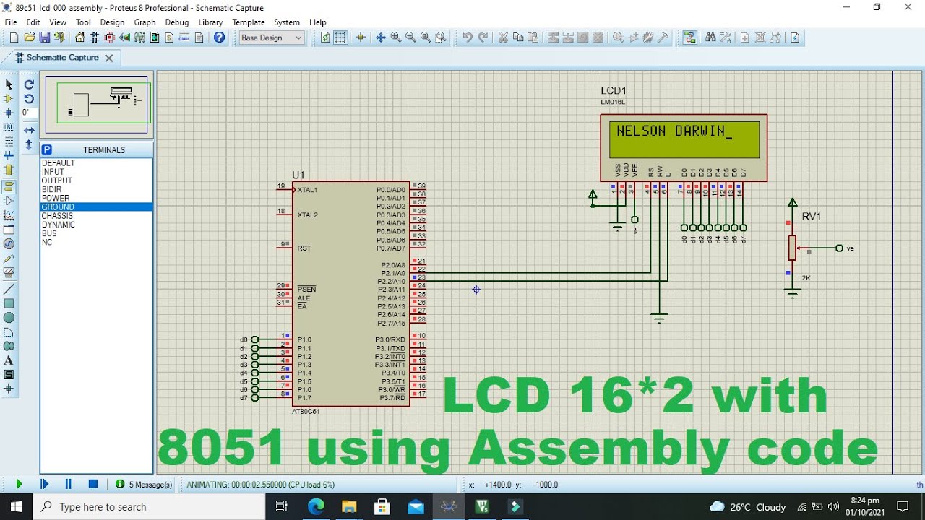Viewport: 925px width, 520px height.
Task: Select the 2D circle drawing tool
Action: pyautogui.click(x=9, y=318)
